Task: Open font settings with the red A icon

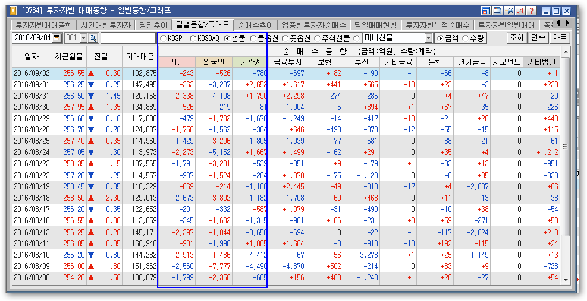Action: click(520, 11)
